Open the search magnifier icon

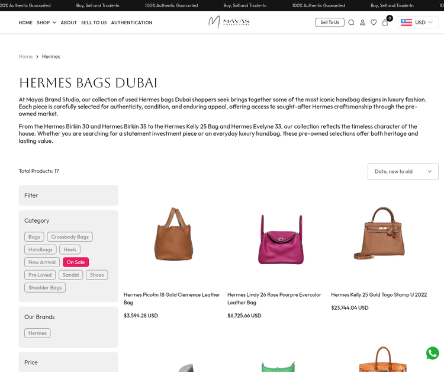point(351,23)
